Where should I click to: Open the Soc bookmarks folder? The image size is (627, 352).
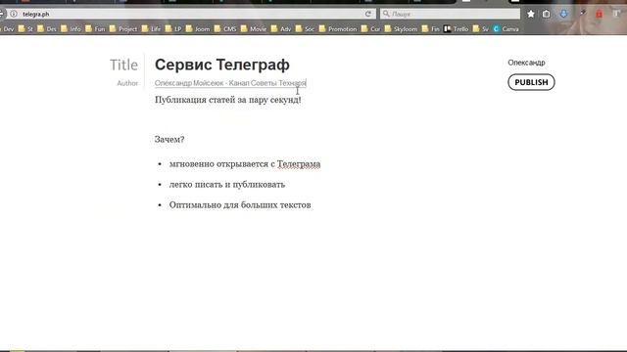click(x=305, y=29)
